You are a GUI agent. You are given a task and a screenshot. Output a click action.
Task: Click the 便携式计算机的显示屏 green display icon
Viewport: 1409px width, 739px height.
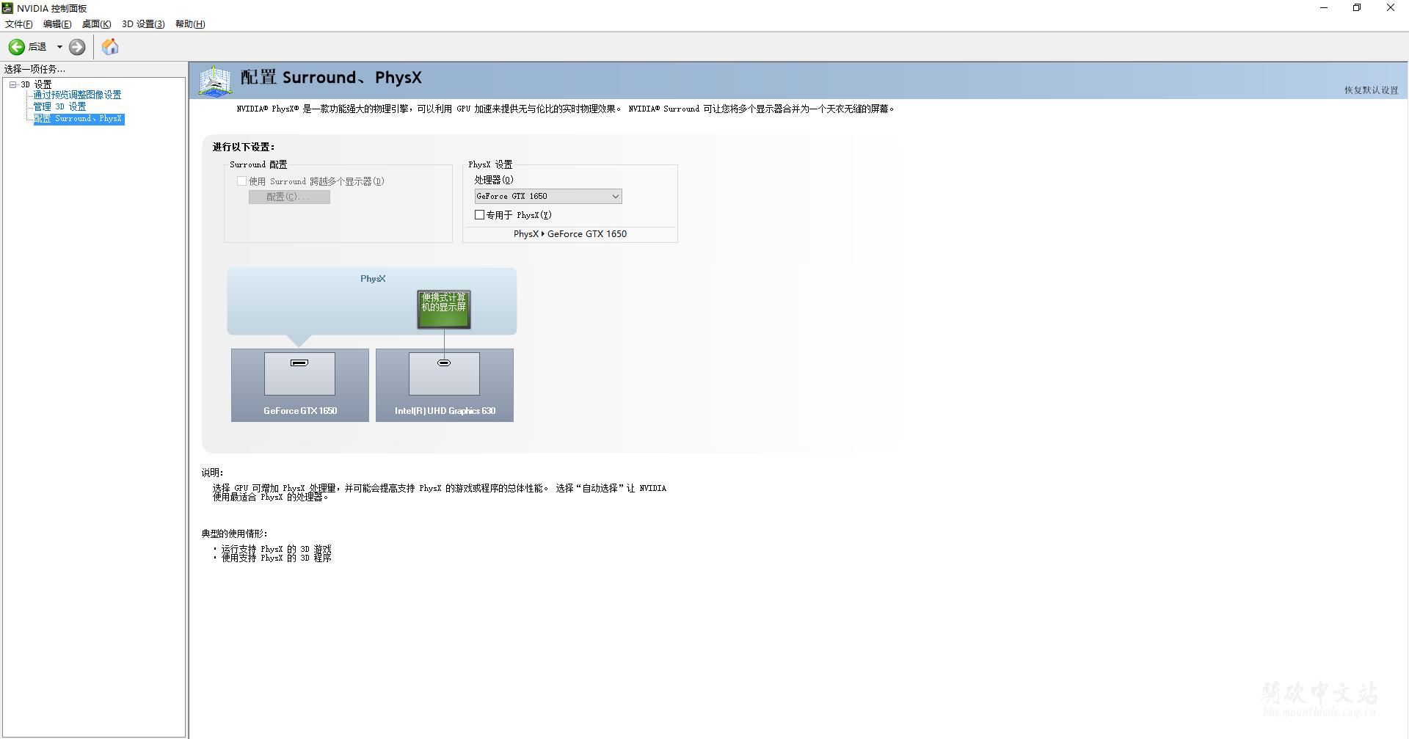point(444,309)
